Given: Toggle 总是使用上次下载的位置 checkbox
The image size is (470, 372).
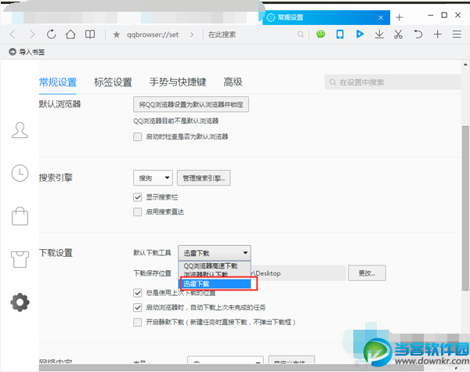Looking at the screenshot, I should tap(138, 293).
